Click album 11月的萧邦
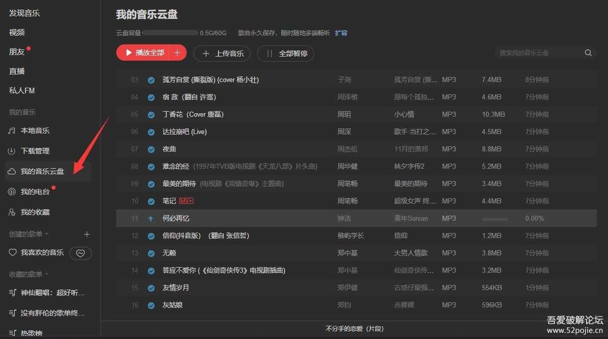Viewport: 608px width, 339px height. pyautogui.click(x=411, y=149)
